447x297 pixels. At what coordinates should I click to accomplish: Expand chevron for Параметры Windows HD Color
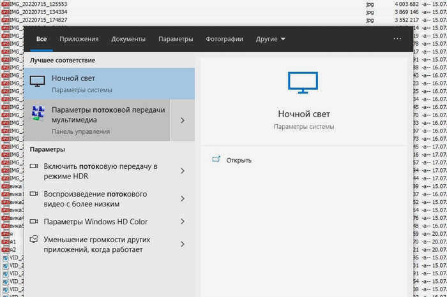(x=183, y=221)
